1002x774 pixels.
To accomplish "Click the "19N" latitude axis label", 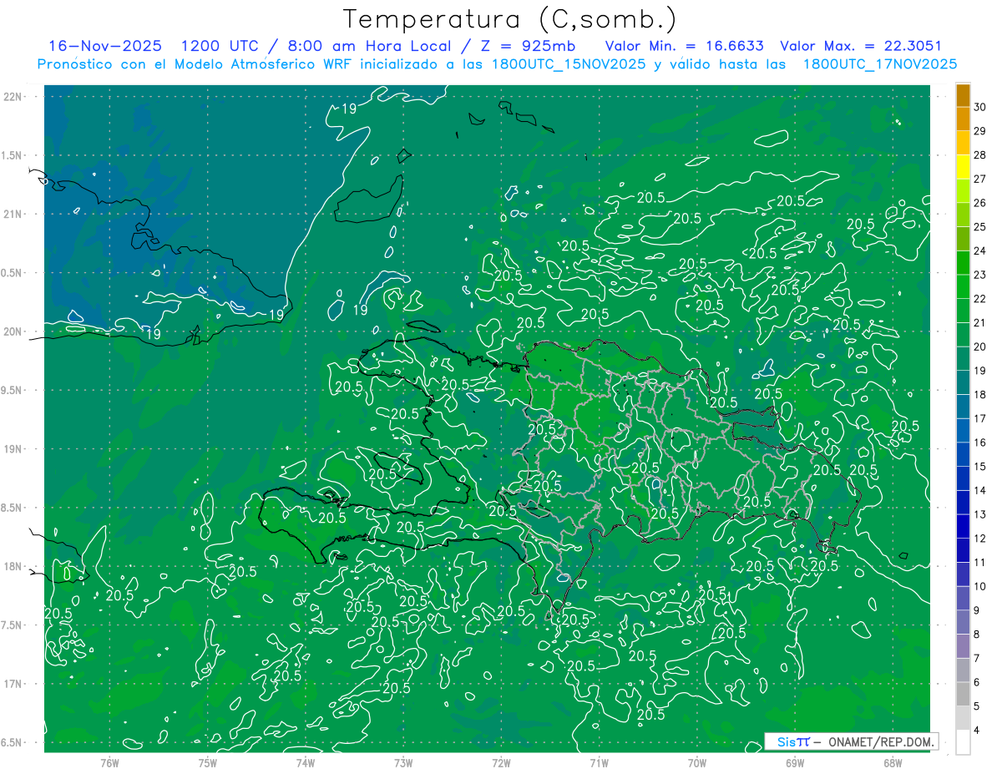I will [x=13, y=448].
